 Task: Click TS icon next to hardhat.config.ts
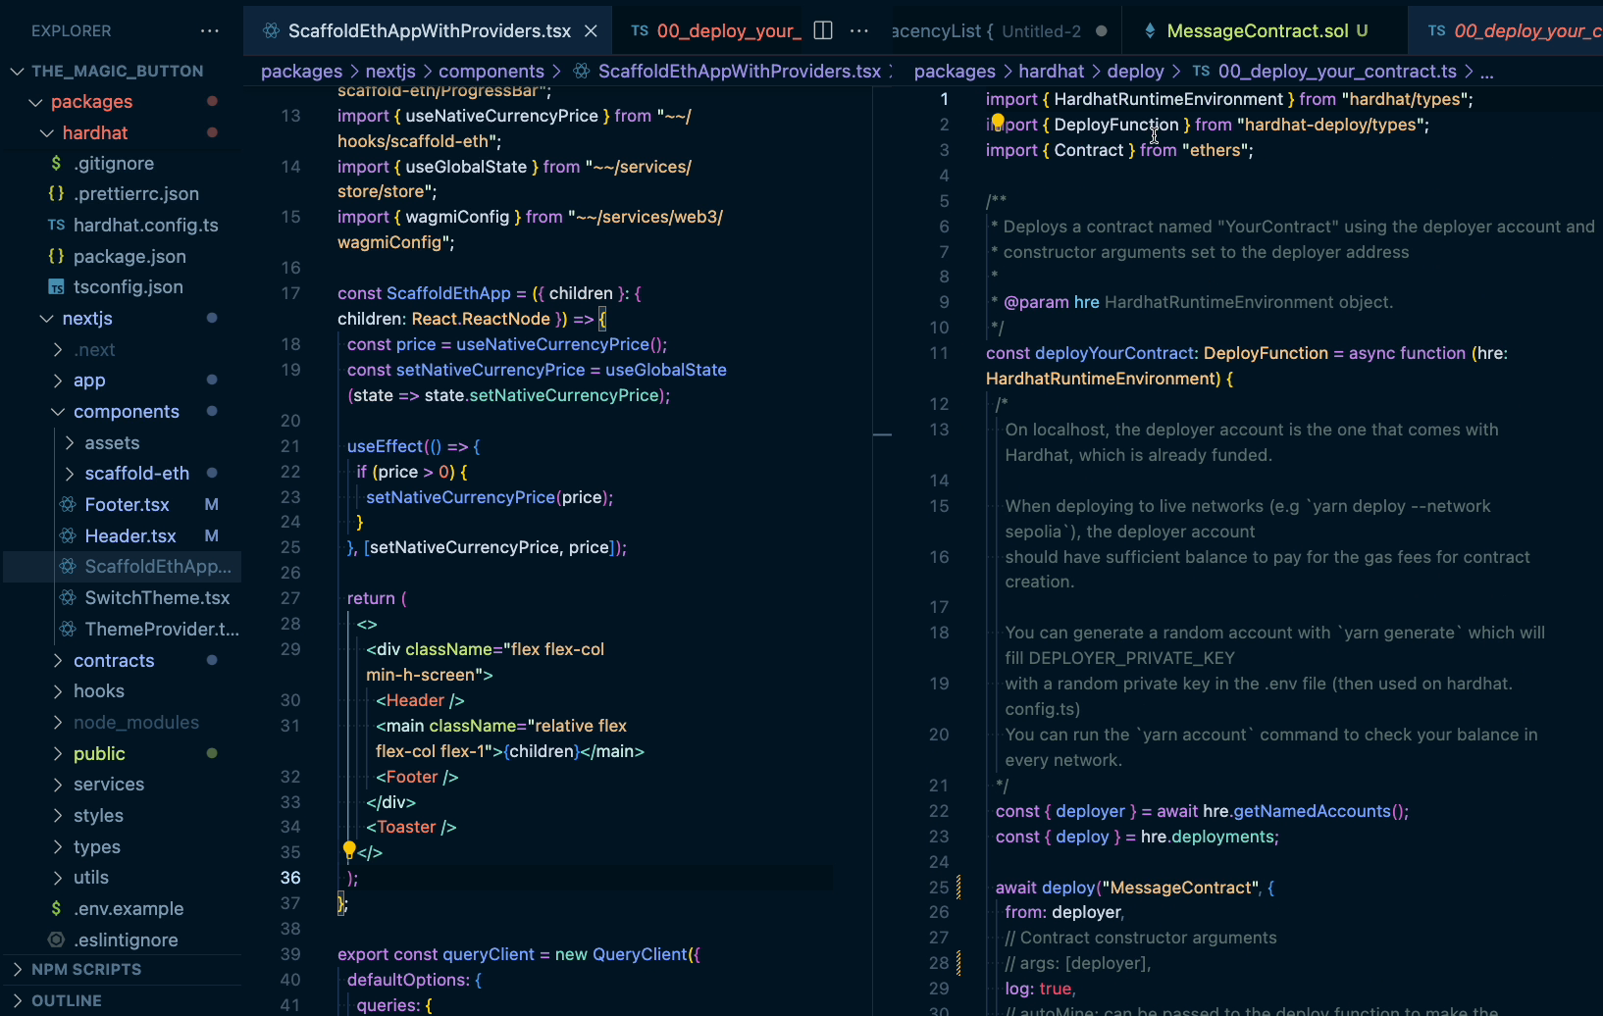(x=56, y=225)
